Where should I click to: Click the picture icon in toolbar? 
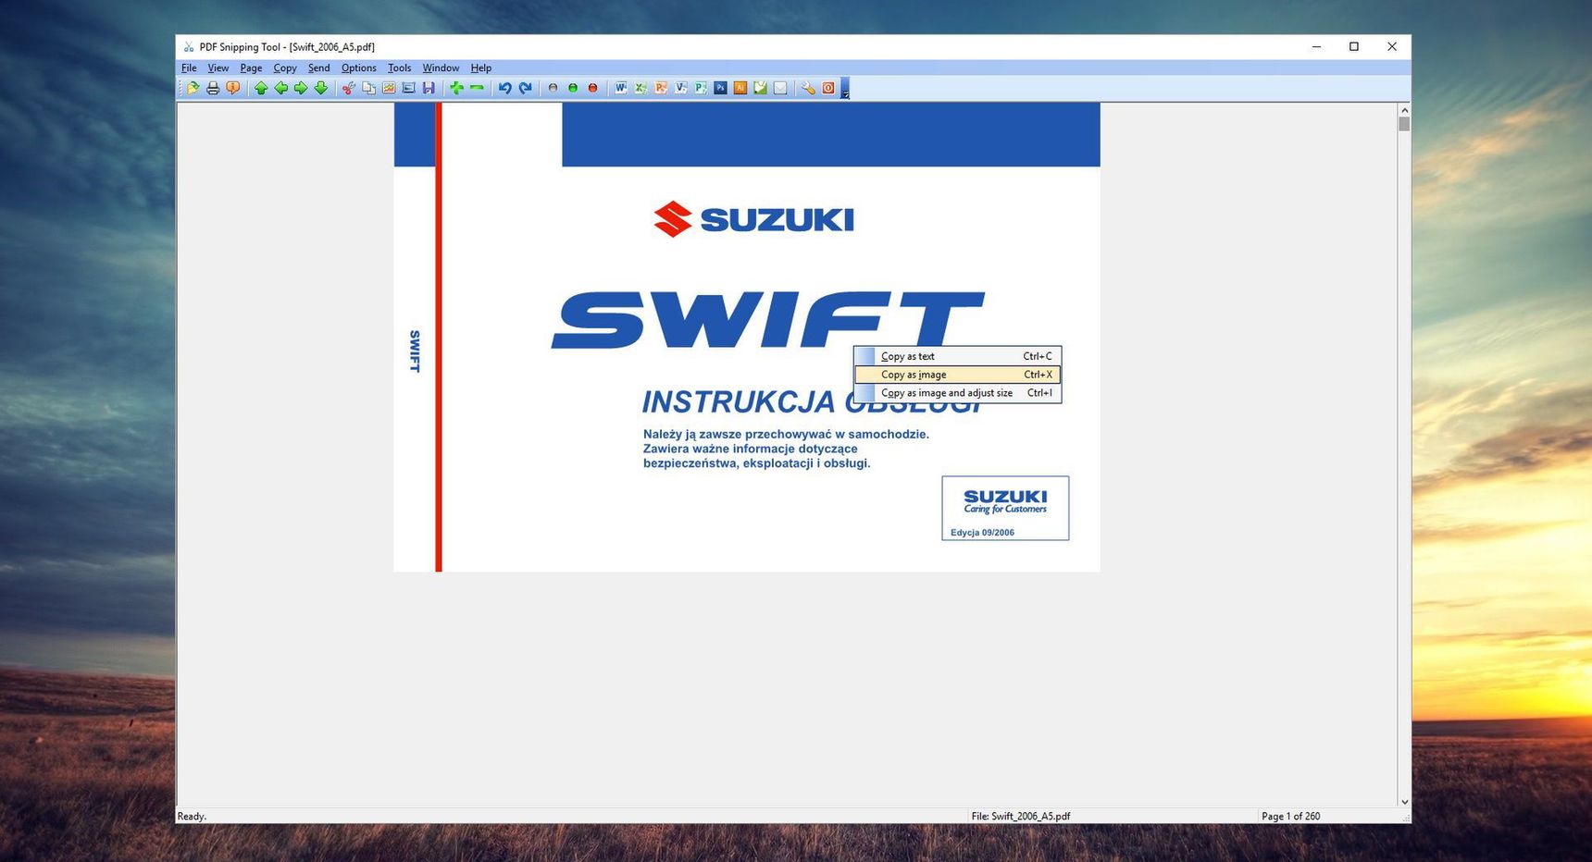pyautogui.click(x=389, y=88)
